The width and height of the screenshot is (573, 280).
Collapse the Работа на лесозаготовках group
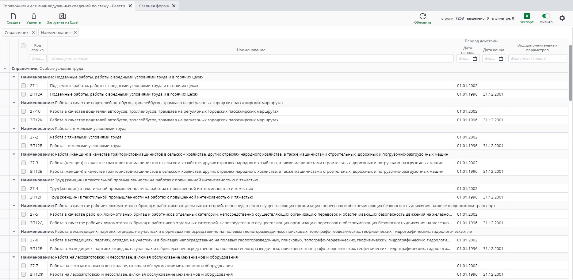point(14,257)
